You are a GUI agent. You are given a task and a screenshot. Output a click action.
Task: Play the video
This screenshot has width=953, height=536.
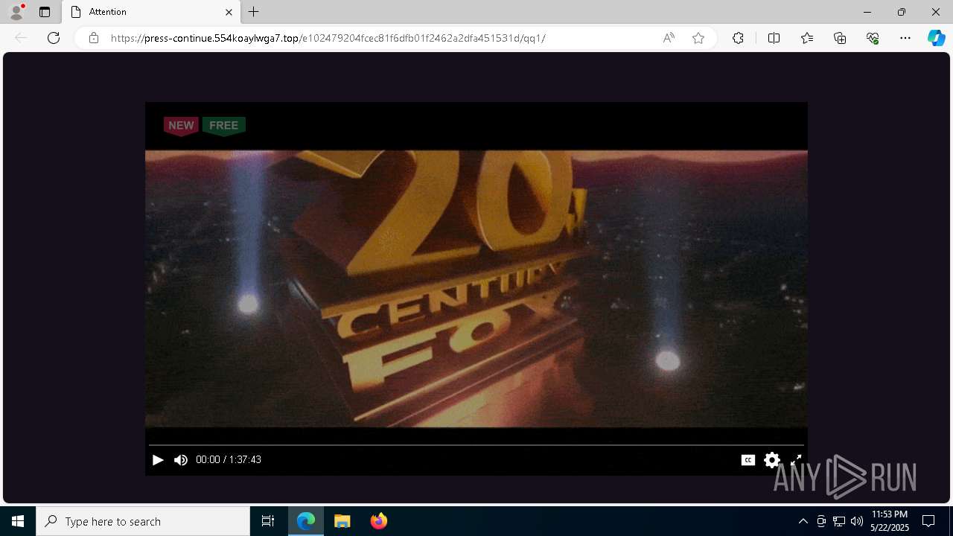coord(158,460)
